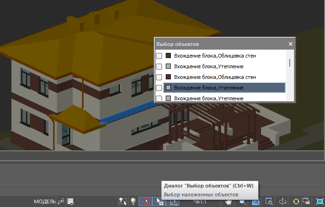The height and width of the screenshot is (207, 325).
Task: Click the plain magnifier zoom icon
Action: coord(242,202)
